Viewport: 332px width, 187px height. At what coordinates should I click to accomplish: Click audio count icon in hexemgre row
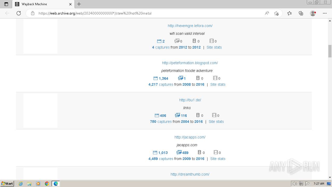(x=194, y=41)
